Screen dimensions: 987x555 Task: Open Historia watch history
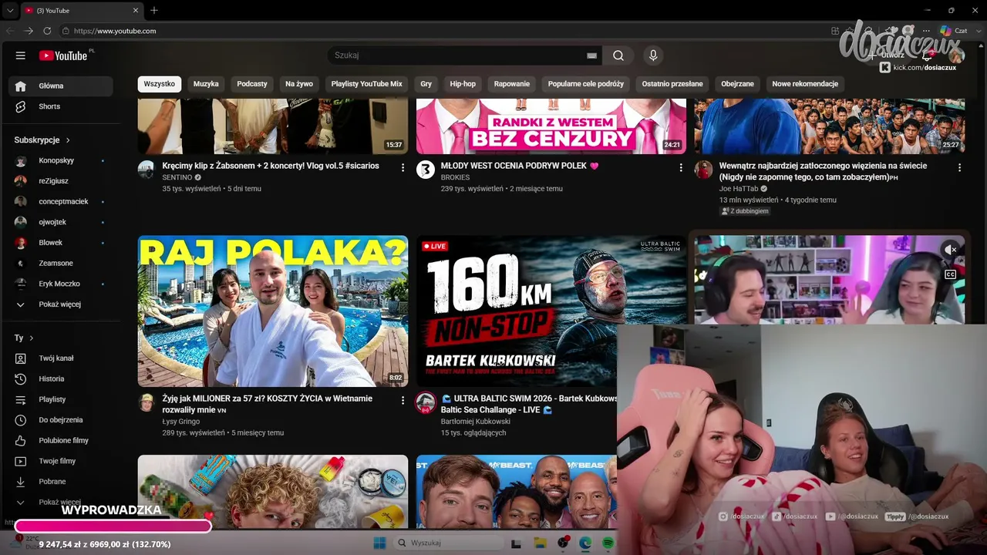click(x=60, y=379)
